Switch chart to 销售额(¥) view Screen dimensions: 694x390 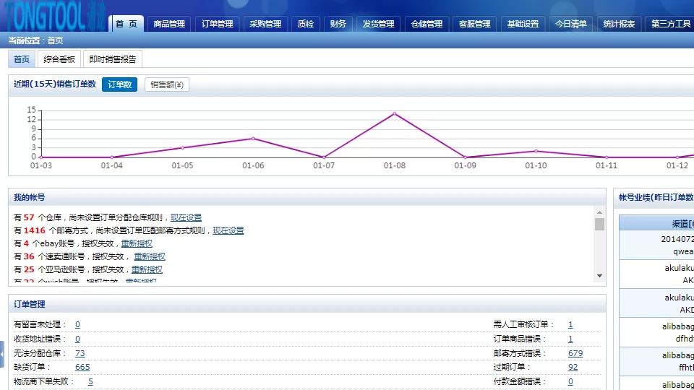[x=166, y=84]
